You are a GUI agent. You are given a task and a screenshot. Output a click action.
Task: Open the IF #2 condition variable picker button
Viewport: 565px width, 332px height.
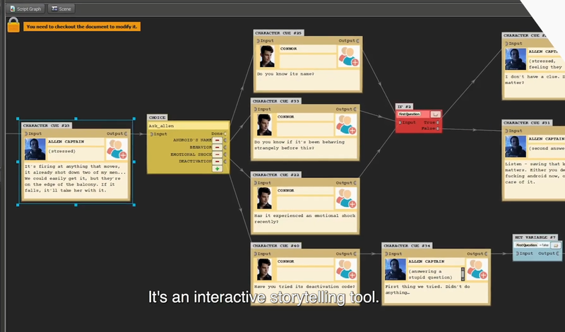(x=436, y=114)
